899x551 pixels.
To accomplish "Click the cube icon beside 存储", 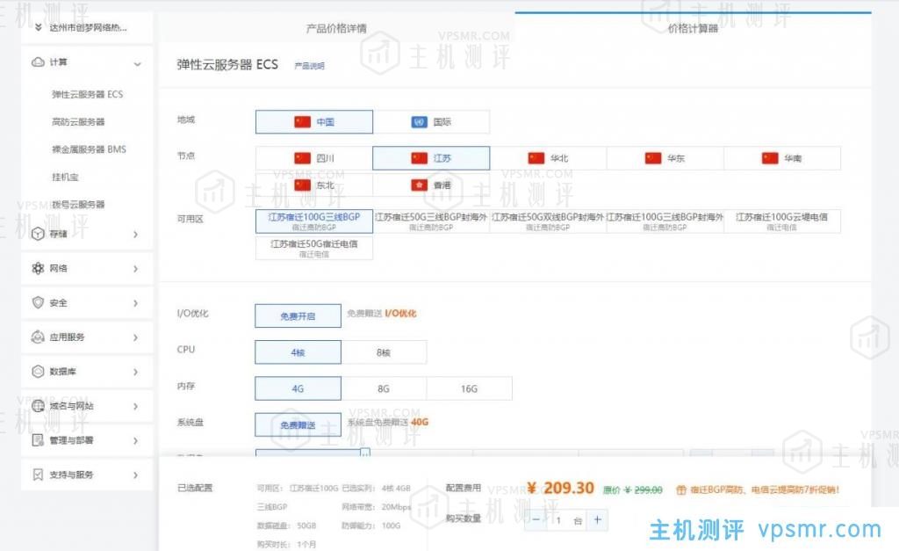I will click(38, 234).
